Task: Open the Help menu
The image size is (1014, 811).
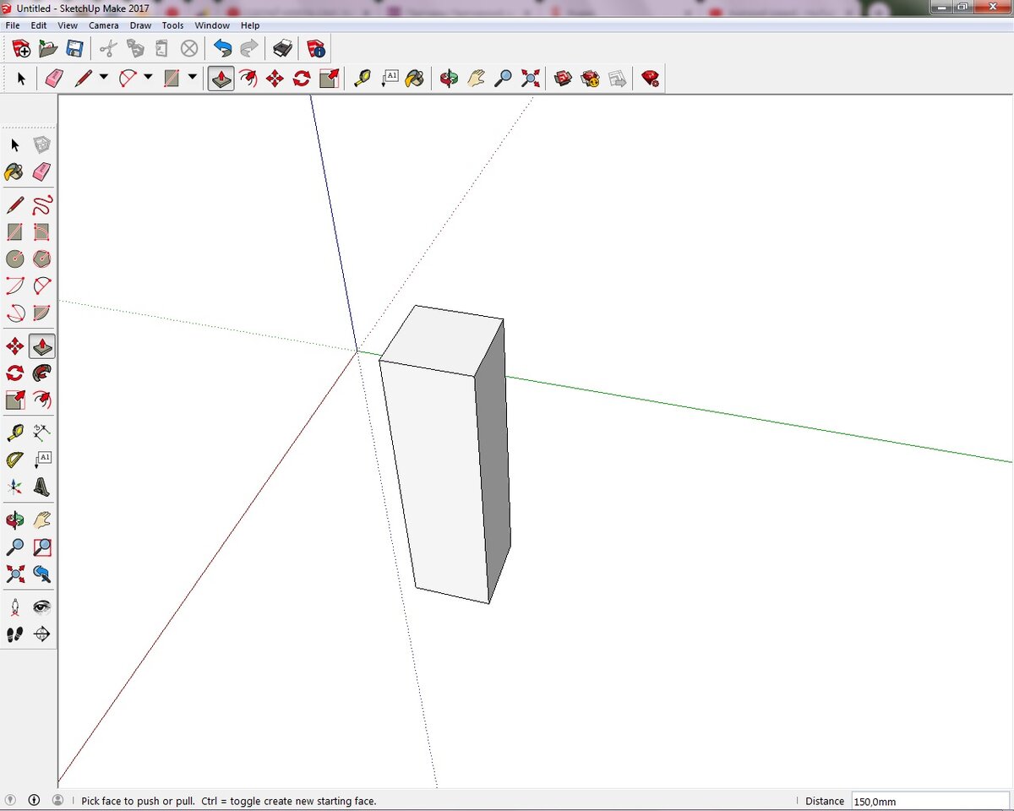Action: pos(250,25)
